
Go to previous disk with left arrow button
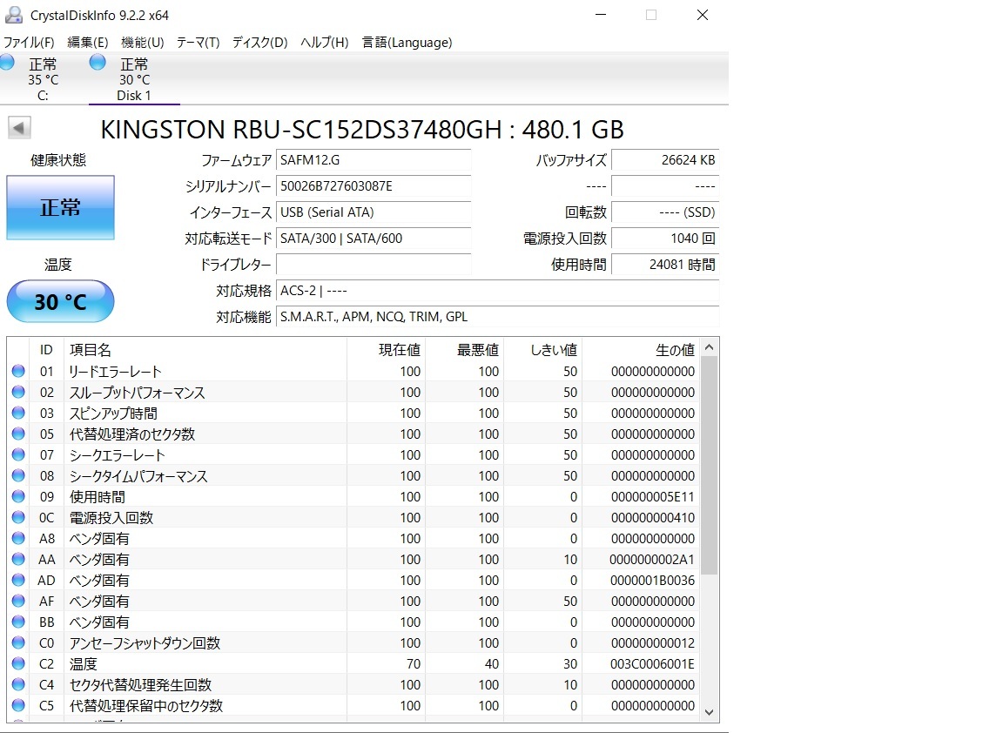pyautogui.click(x=19, y=128)
